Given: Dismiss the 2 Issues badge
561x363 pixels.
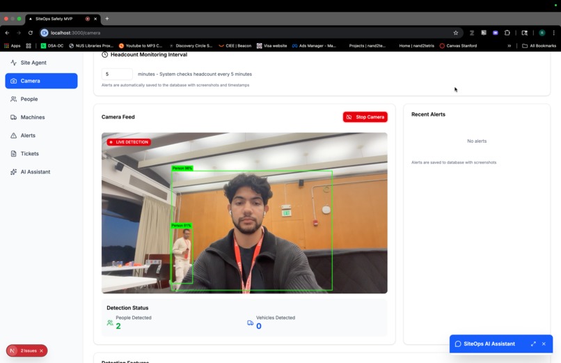Looking at the screenshot, I should (42, 351).
